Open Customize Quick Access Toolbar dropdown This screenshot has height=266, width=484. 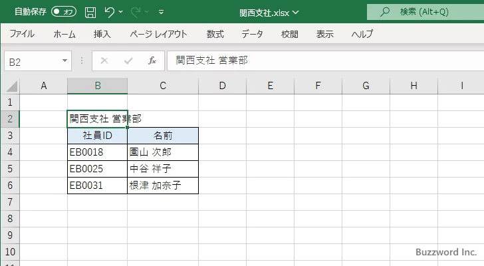(161, 12)
